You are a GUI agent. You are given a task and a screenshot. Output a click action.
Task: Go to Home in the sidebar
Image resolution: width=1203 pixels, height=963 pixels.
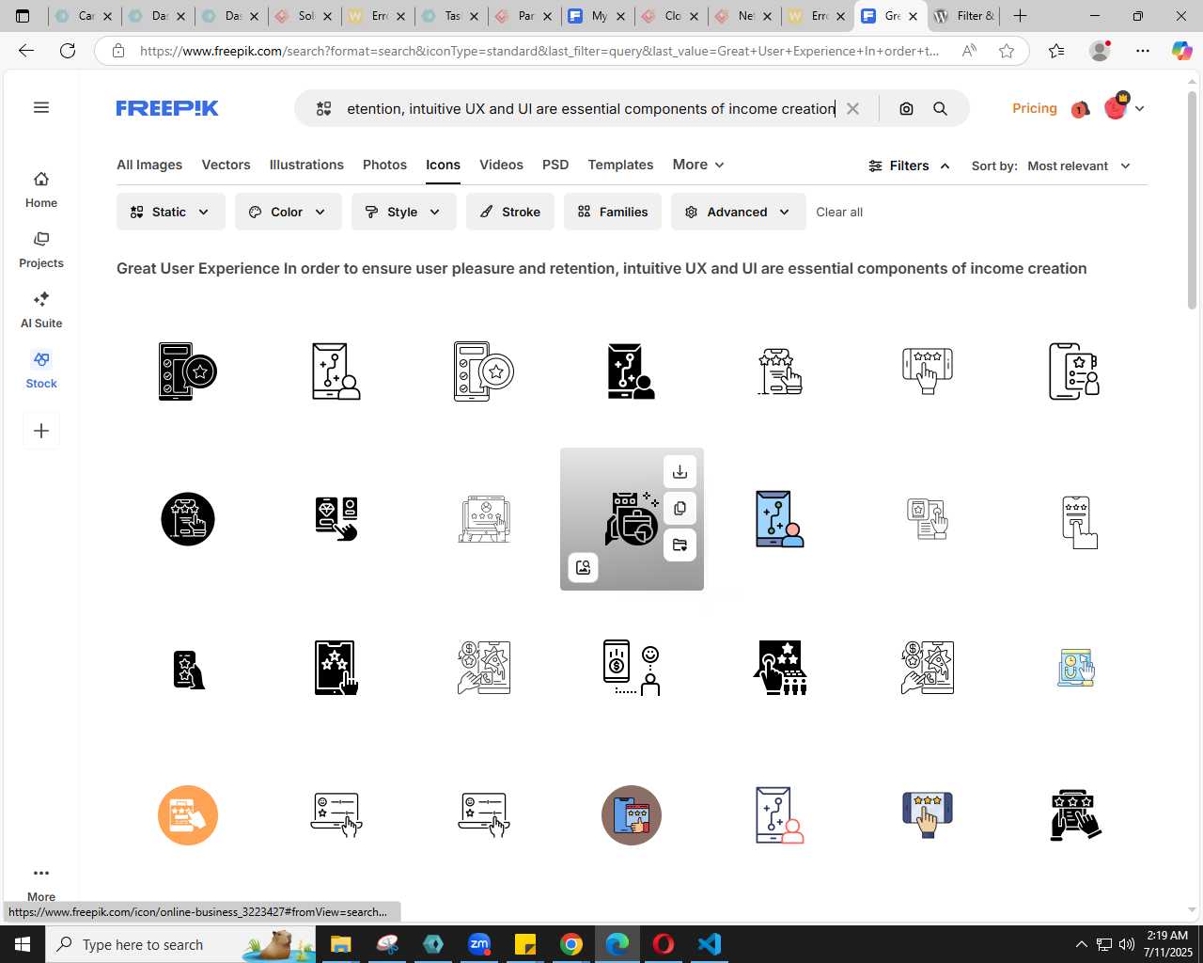click(x=41, y=190)
